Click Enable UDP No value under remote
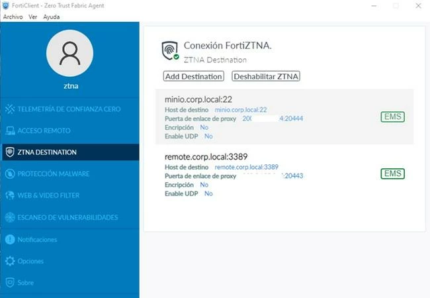430x298 pixels. (208, 193)
